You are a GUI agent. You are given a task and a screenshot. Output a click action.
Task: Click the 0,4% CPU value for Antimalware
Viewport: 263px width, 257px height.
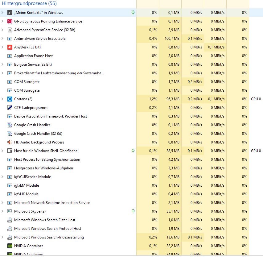point(153,39)
